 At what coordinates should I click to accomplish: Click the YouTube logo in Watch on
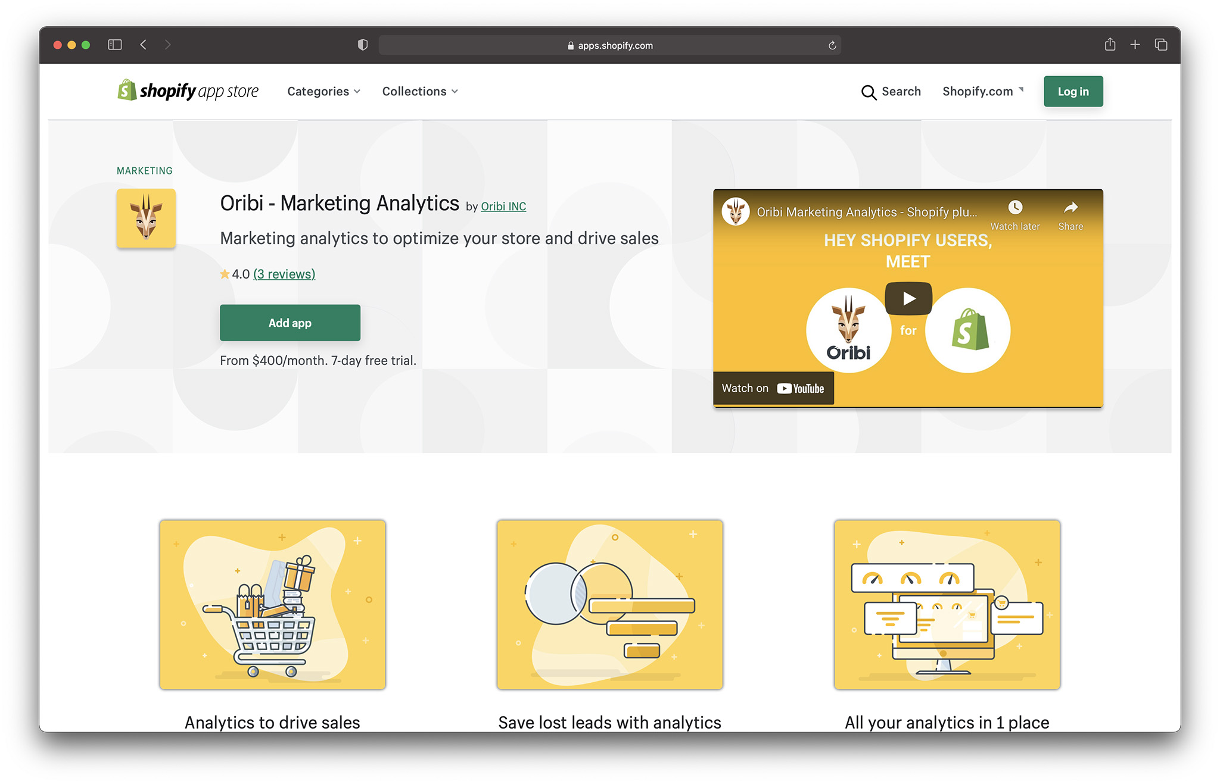click(800, 389)
